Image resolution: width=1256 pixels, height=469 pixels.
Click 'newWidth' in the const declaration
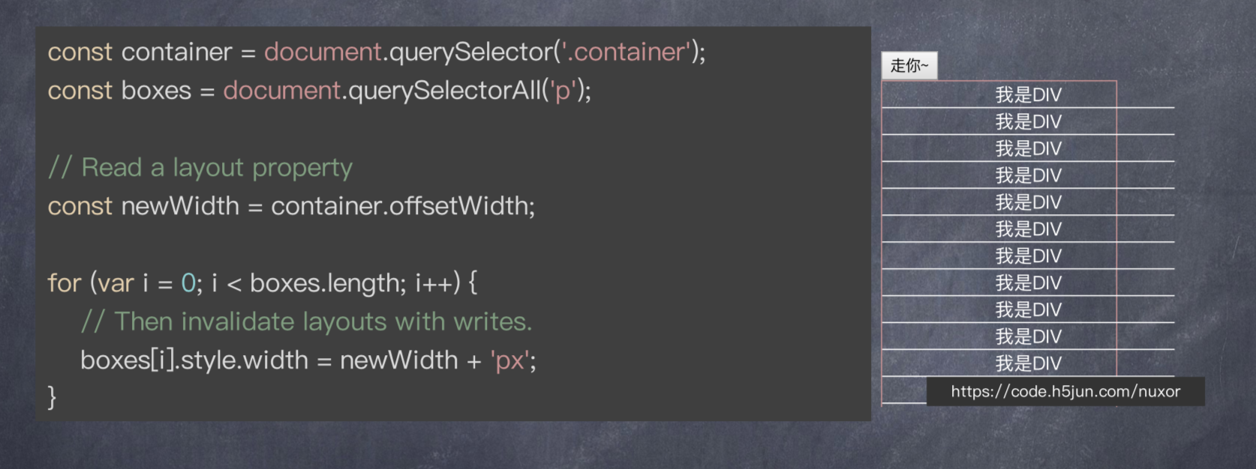tap(180, 206)
